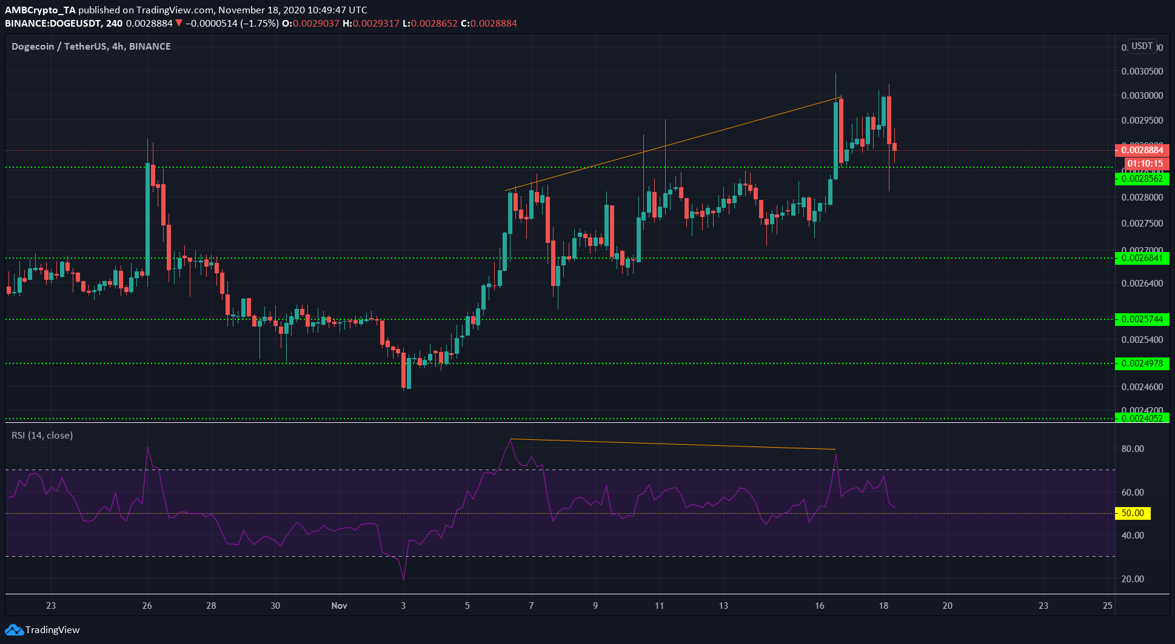Select the 0.0024052 green level label

(1142, 418)
